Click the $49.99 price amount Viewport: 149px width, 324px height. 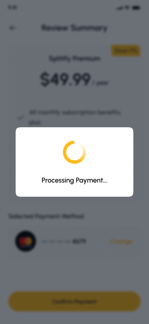[x=65, y=79]
